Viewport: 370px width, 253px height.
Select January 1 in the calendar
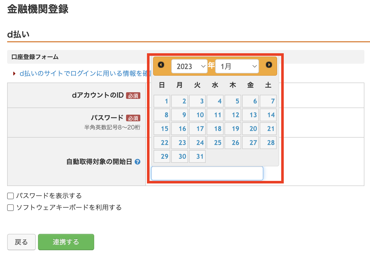tap(162, 101)
